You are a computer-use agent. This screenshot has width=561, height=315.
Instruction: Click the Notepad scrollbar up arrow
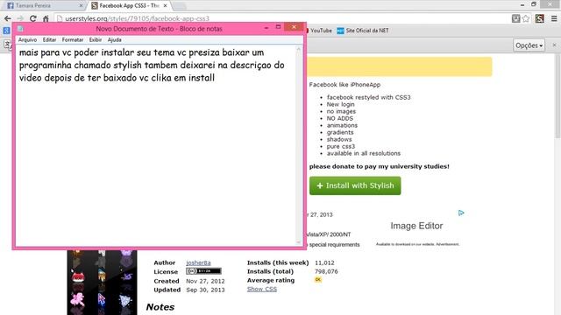click(299, 49)
